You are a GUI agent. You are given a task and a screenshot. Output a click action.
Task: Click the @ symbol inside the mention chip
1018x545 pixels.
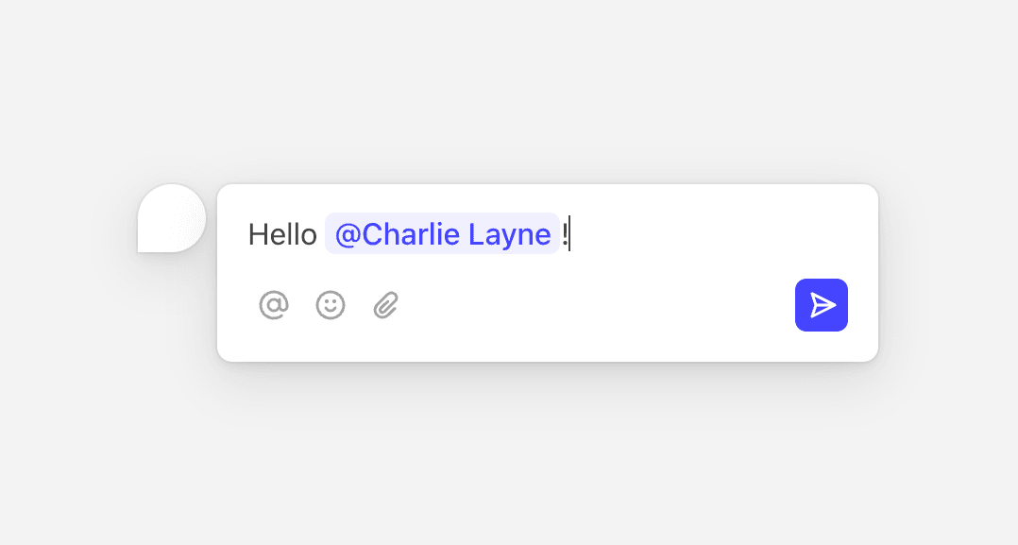(347, 235)
